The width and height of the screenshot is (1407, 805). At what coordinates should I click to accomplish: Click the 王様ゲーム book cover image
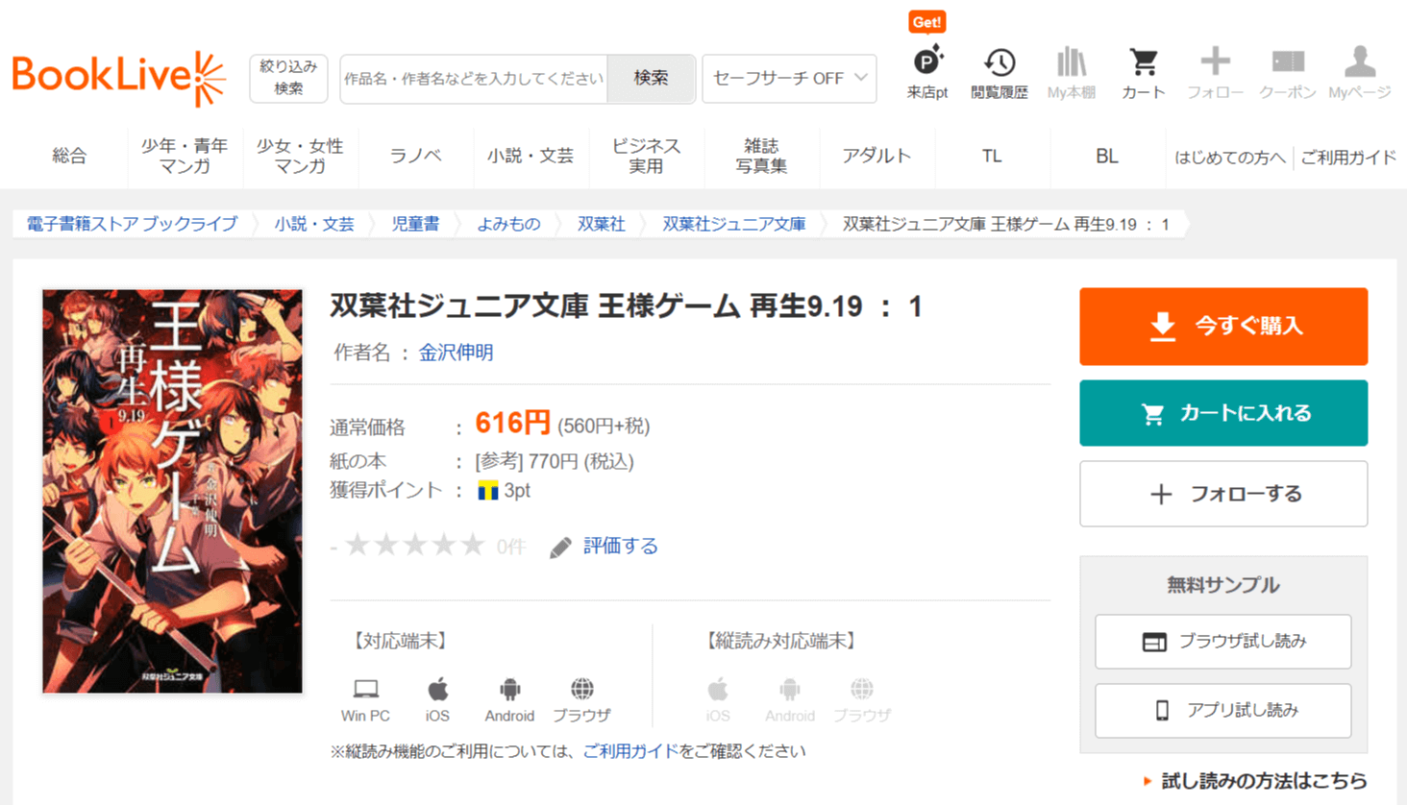172,491
